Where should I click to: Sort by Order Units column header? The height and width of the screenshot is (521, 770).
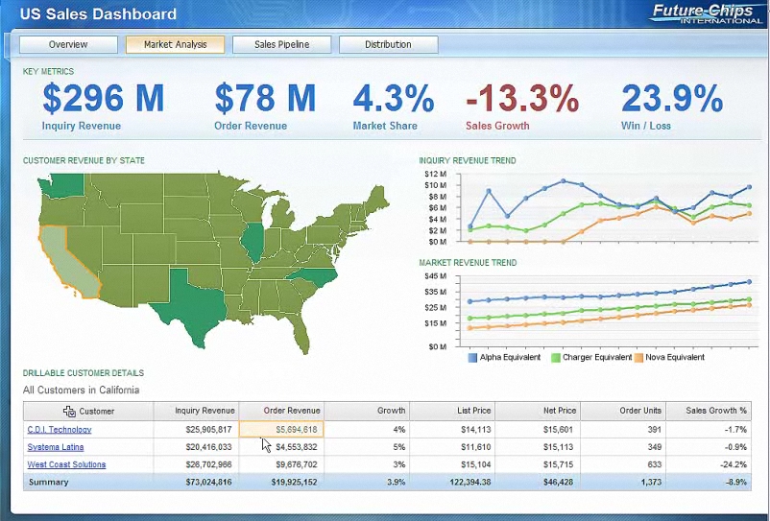point(623,411)
